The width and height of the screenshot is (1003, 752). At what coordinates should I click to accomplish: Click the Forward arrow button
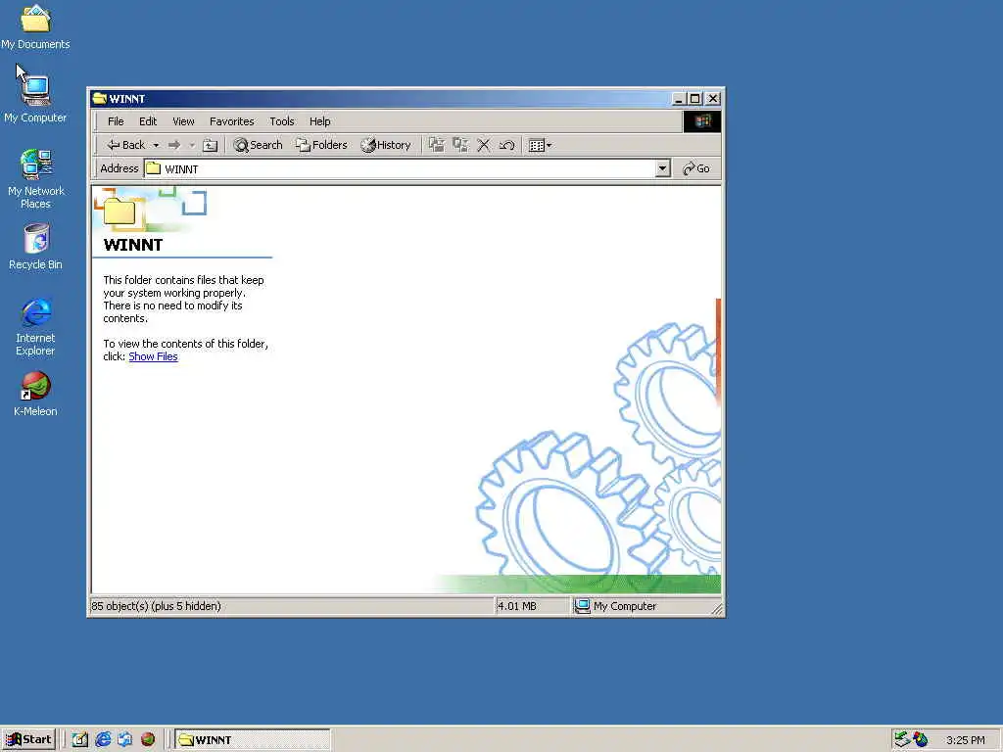[x=174, y=145]
